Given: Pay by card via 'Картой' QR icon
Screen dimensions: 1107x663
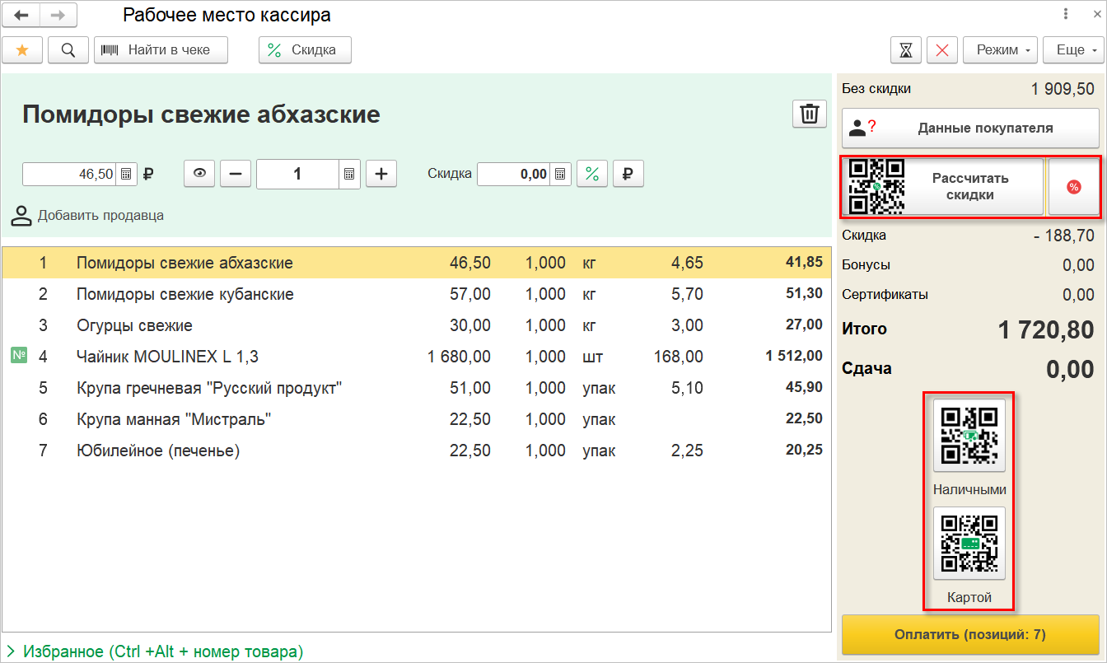Looking at the screenshot, I should coord(969,543).
